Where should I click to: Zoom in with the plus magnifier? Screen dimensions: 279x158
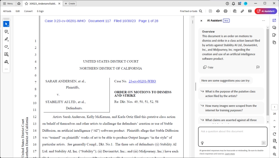coord(274,147)
